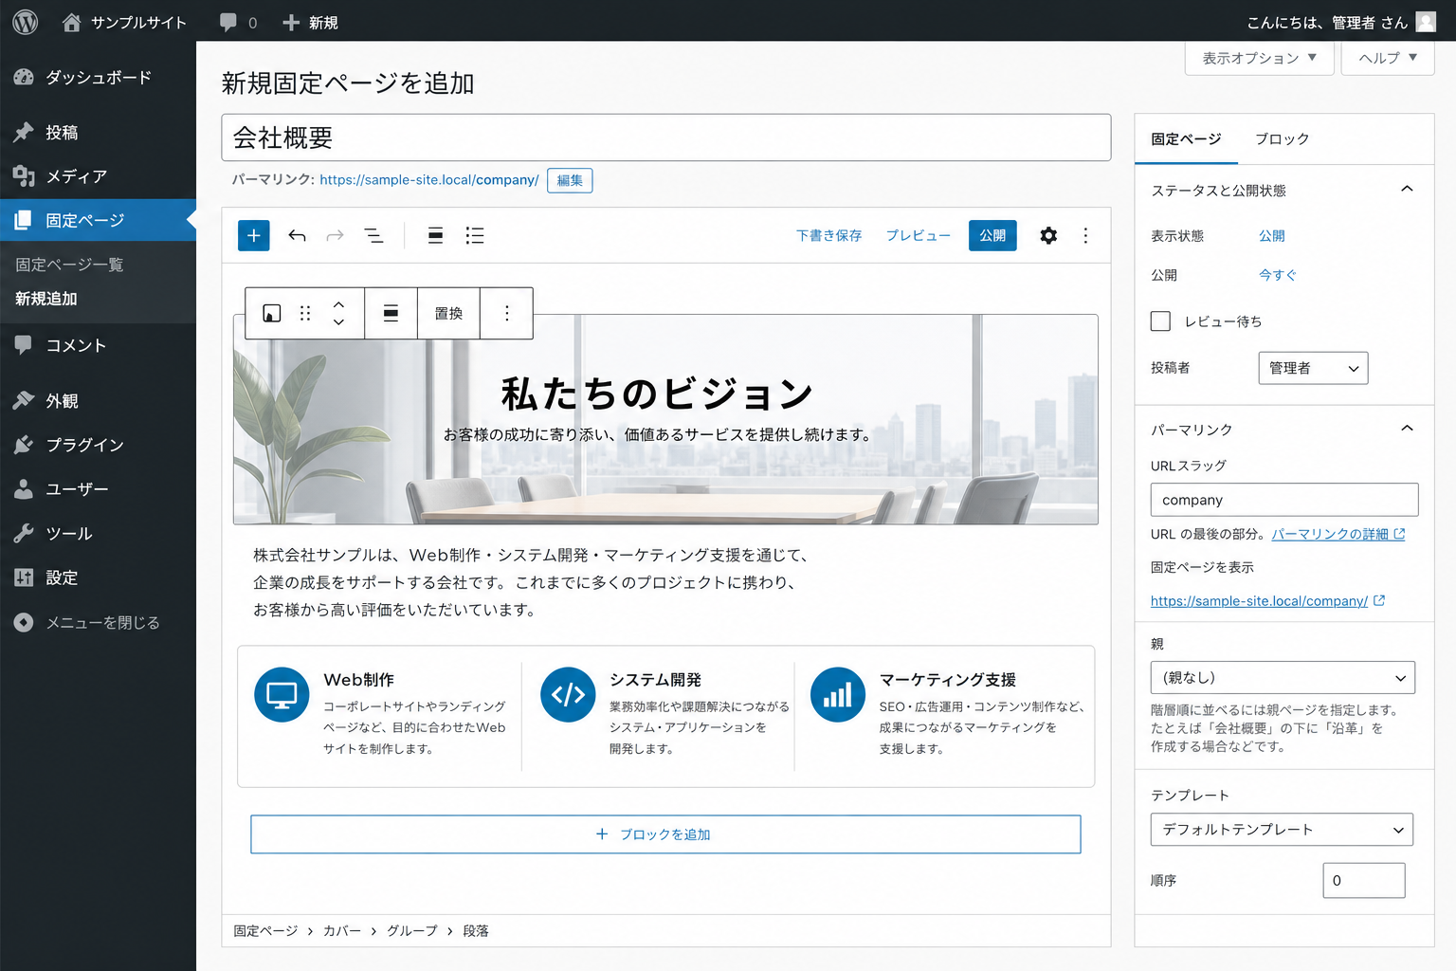Click the プレビュー preview button
1456x971 pixels.
(x=919, y=235)
